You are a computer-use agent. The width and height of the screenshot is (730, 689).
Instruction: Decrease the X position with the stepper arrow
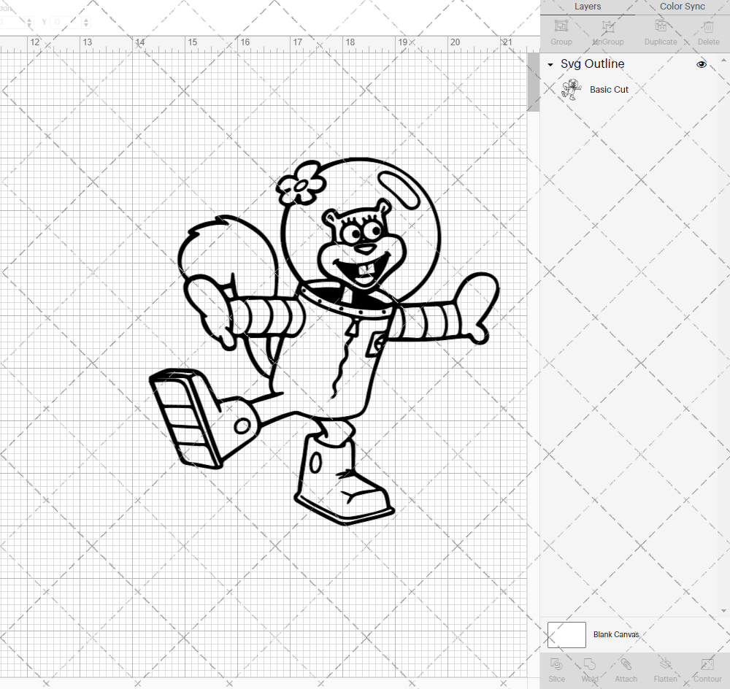point(29,25)
